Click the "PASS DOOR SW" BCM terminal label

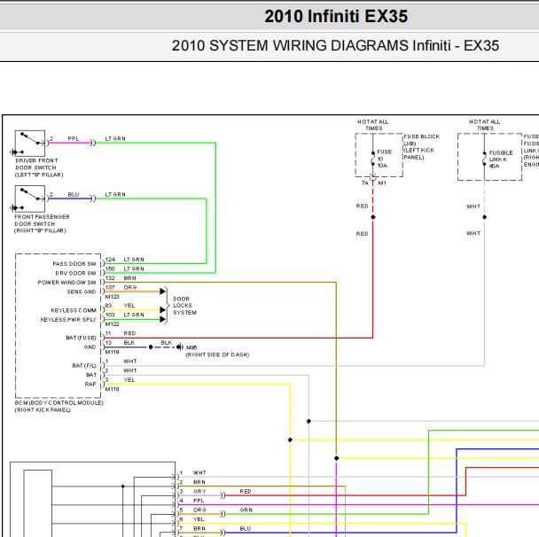74,264
